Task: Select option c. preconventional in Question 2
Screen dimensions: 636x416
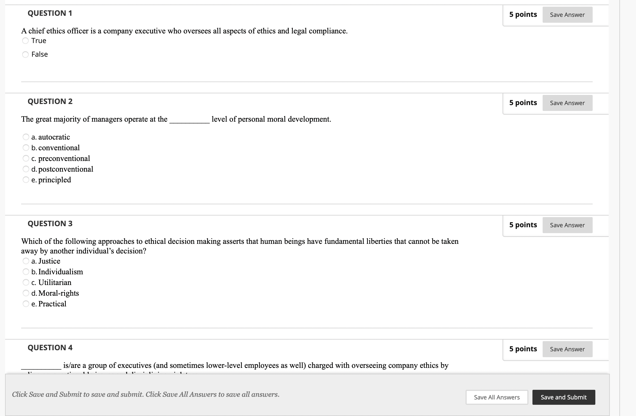Action: [x=25, y=158]
